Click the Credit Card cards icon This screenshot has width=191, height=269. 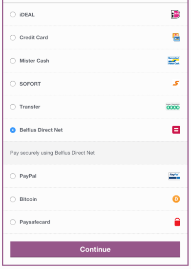176,37
